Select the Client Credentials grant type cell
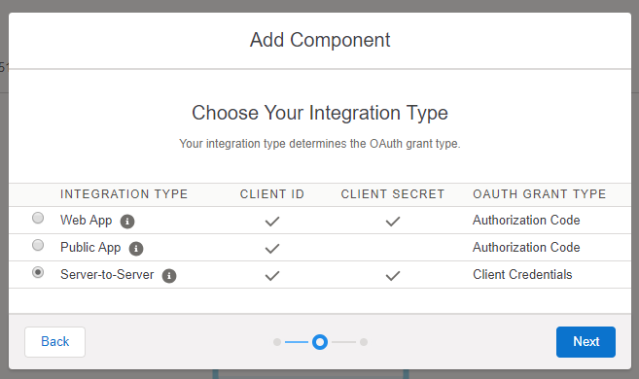This screenshot has width=639, height=379. (x=522, y=275)
